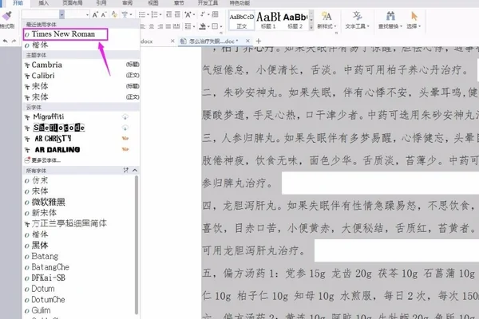Select Times New Roman in recent fonts
Image resolution: width=479 pixels, height=319 pixels.
point(65,34)
